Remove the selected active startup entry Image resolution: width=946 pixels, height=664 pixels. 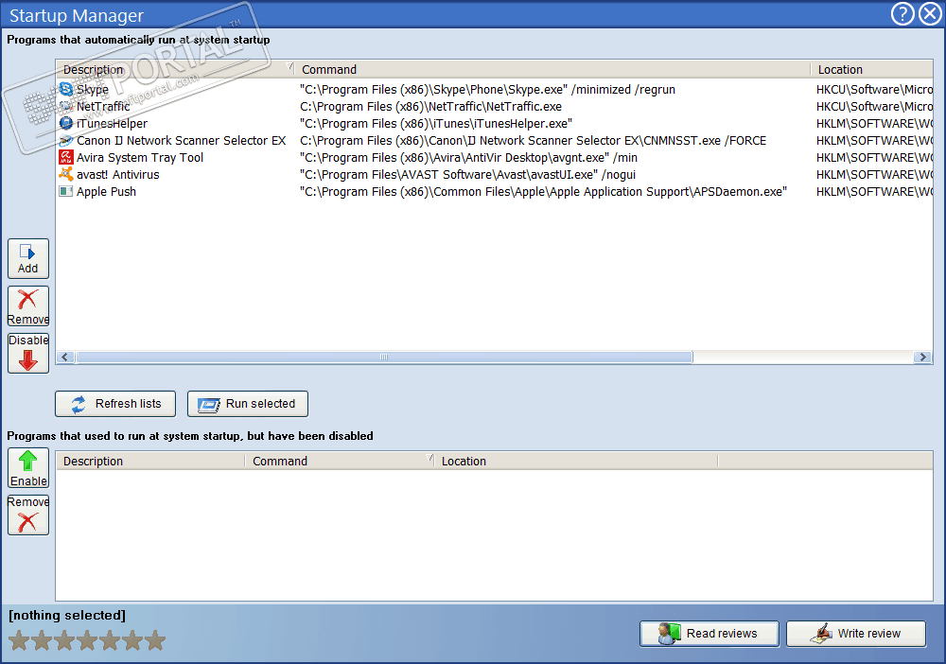(27, 306)
